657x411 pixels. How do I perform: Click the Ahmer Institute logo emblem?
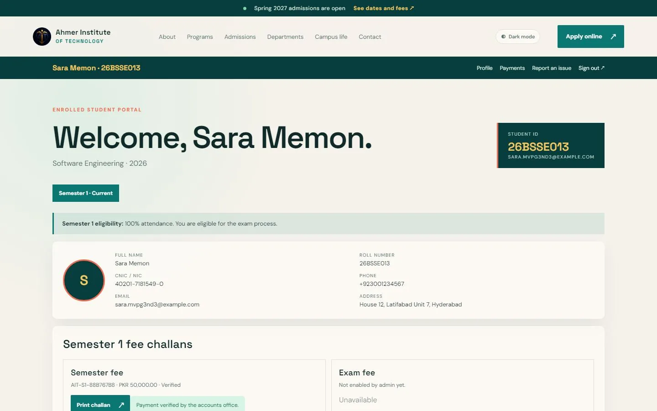coord(42,37)
